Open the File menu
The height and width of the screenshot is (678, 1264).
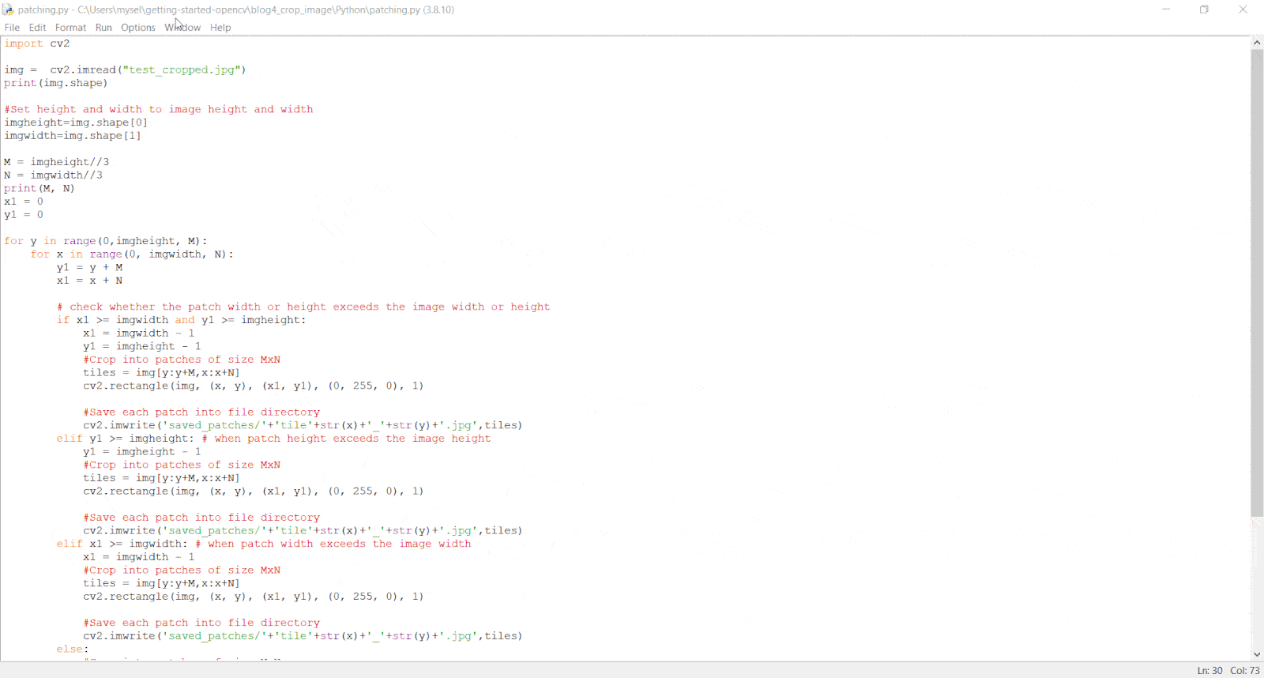point(12,28)
